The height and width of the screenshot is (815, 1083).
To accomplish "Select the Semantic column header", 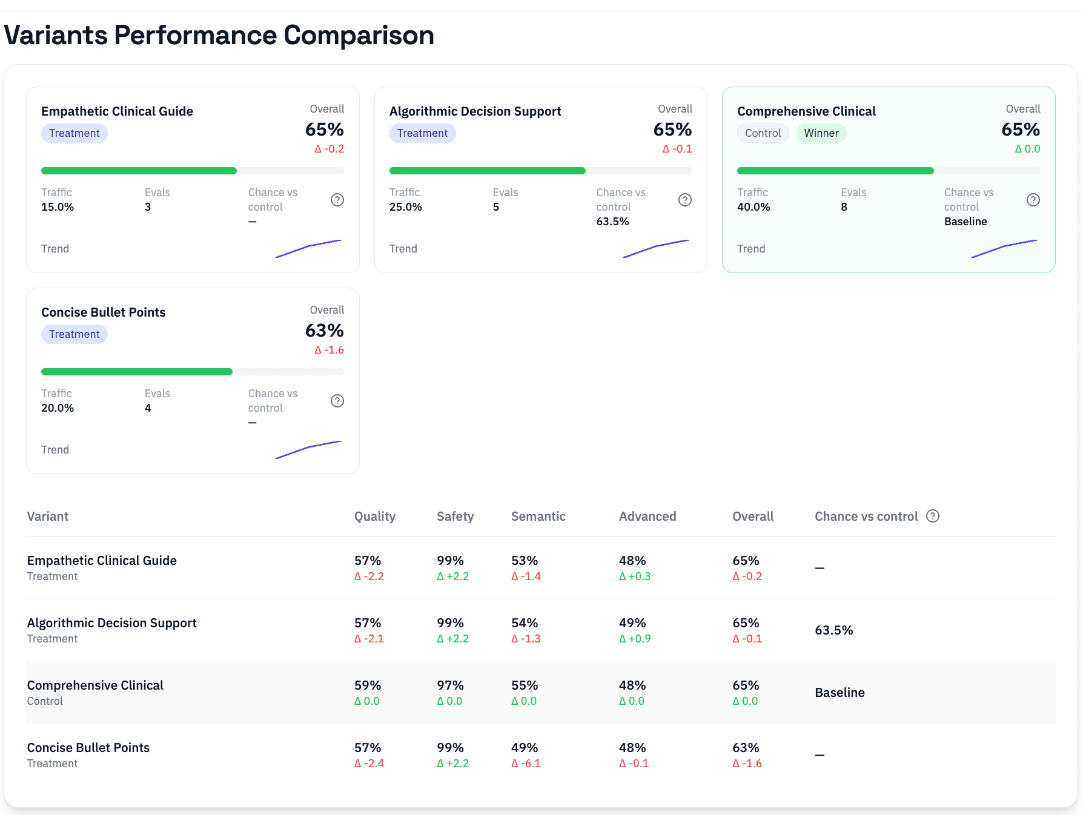I will [x=538, y=516].
